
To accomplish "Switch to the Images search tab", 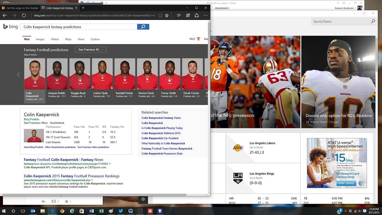I will (40, 39).
